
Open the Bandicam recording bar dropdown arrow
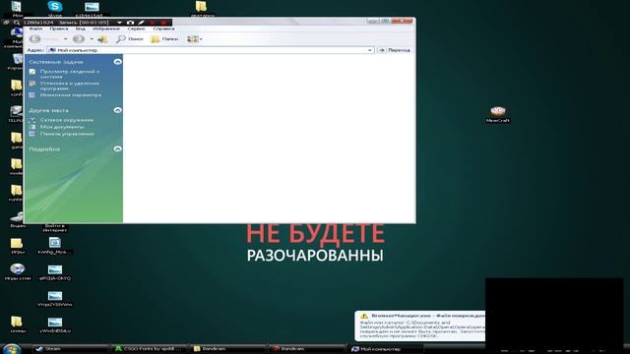pos(119,23)
